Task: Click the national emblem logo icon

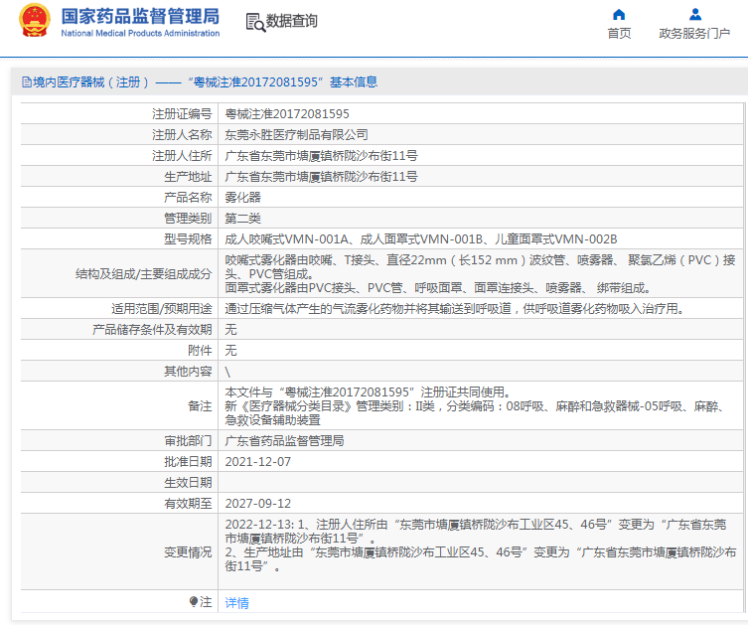Action: click(33, 23)
